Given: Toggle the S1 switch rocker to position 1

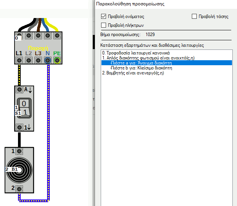Looking at the screenshot, I should 24,113.
